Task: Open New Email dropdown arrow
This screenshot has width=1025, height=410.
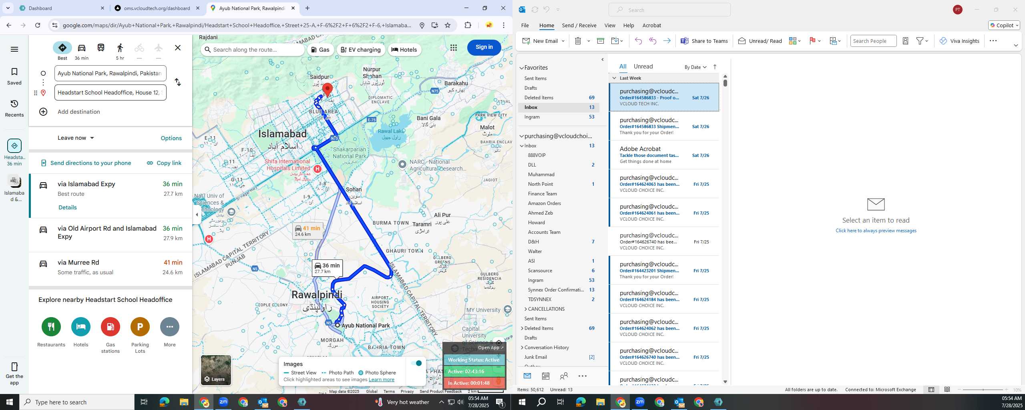Action: coord(563,41)
